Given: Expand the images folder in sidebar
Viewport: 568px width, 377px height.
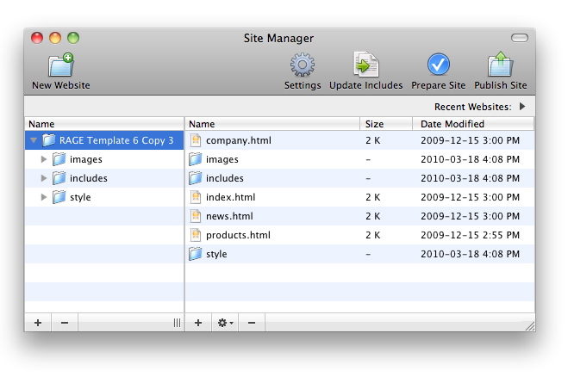Looking at the screenshot, I should point(45,159).
